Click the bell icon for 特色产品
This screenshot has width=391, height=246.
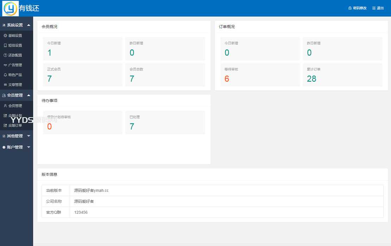[x=5, y=75]
